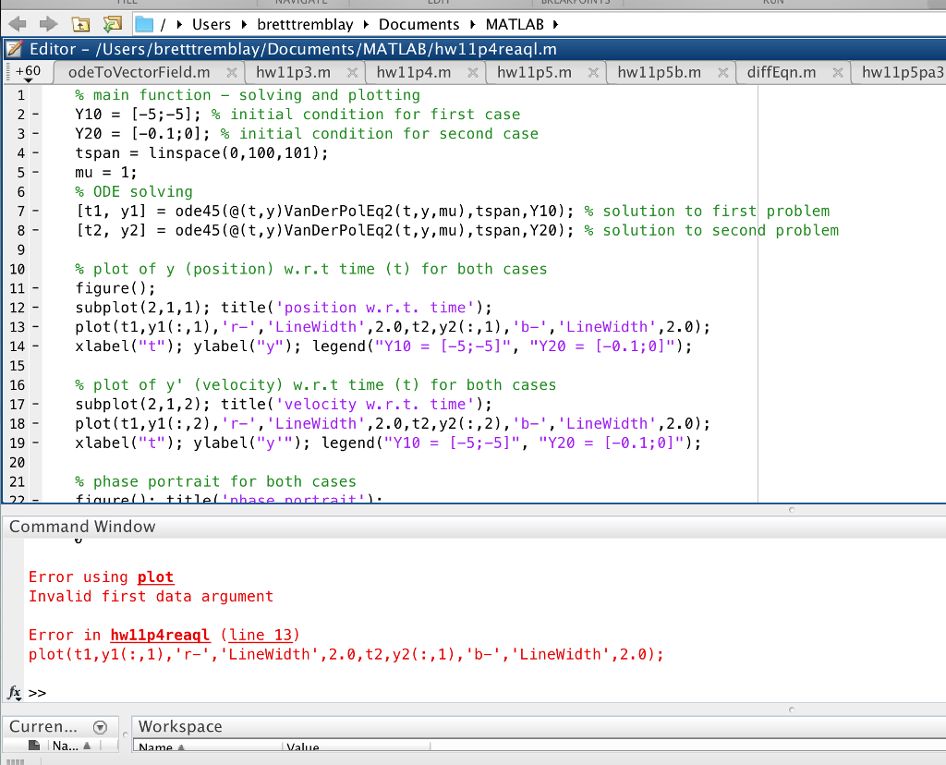Click the Editor document icon in the title bar
The image size is (946, 765).
point(16,49)
